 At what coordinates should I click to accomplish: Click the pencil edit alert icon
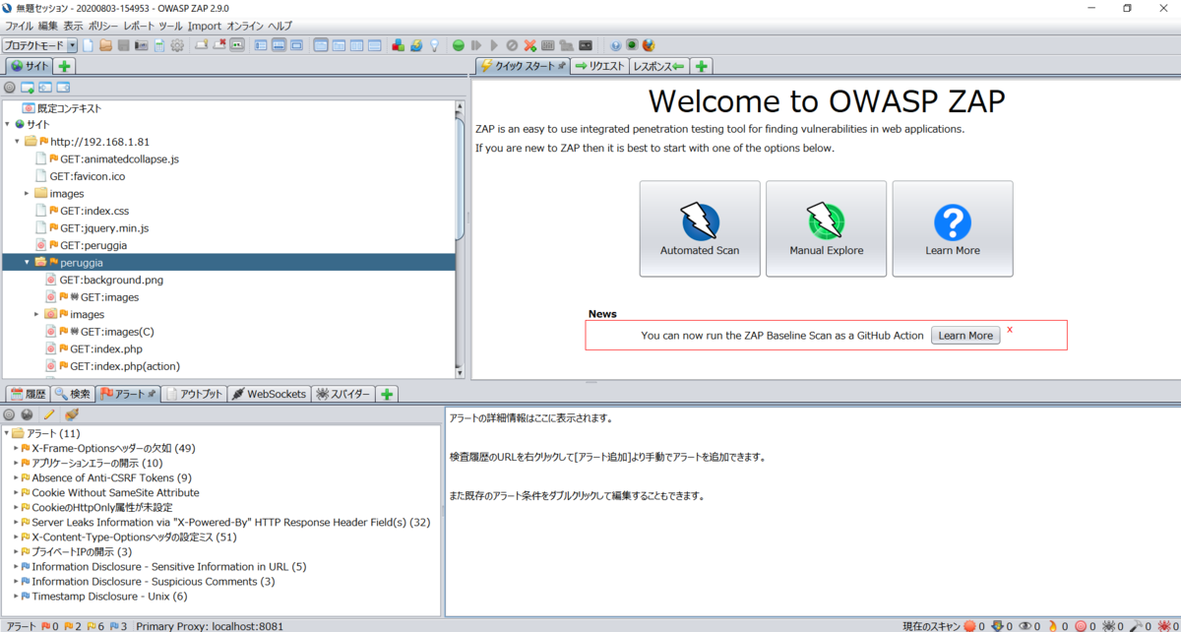[x=49, y=415]
